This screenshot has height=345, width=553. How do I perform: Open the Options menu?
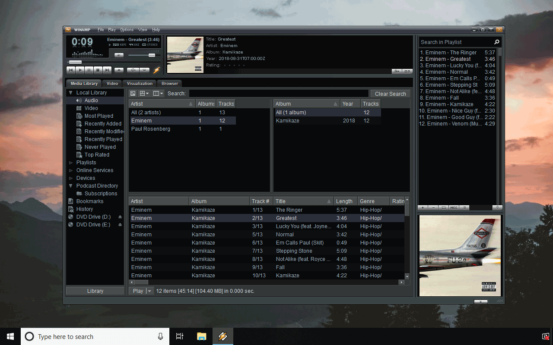[x=127, y=30]
